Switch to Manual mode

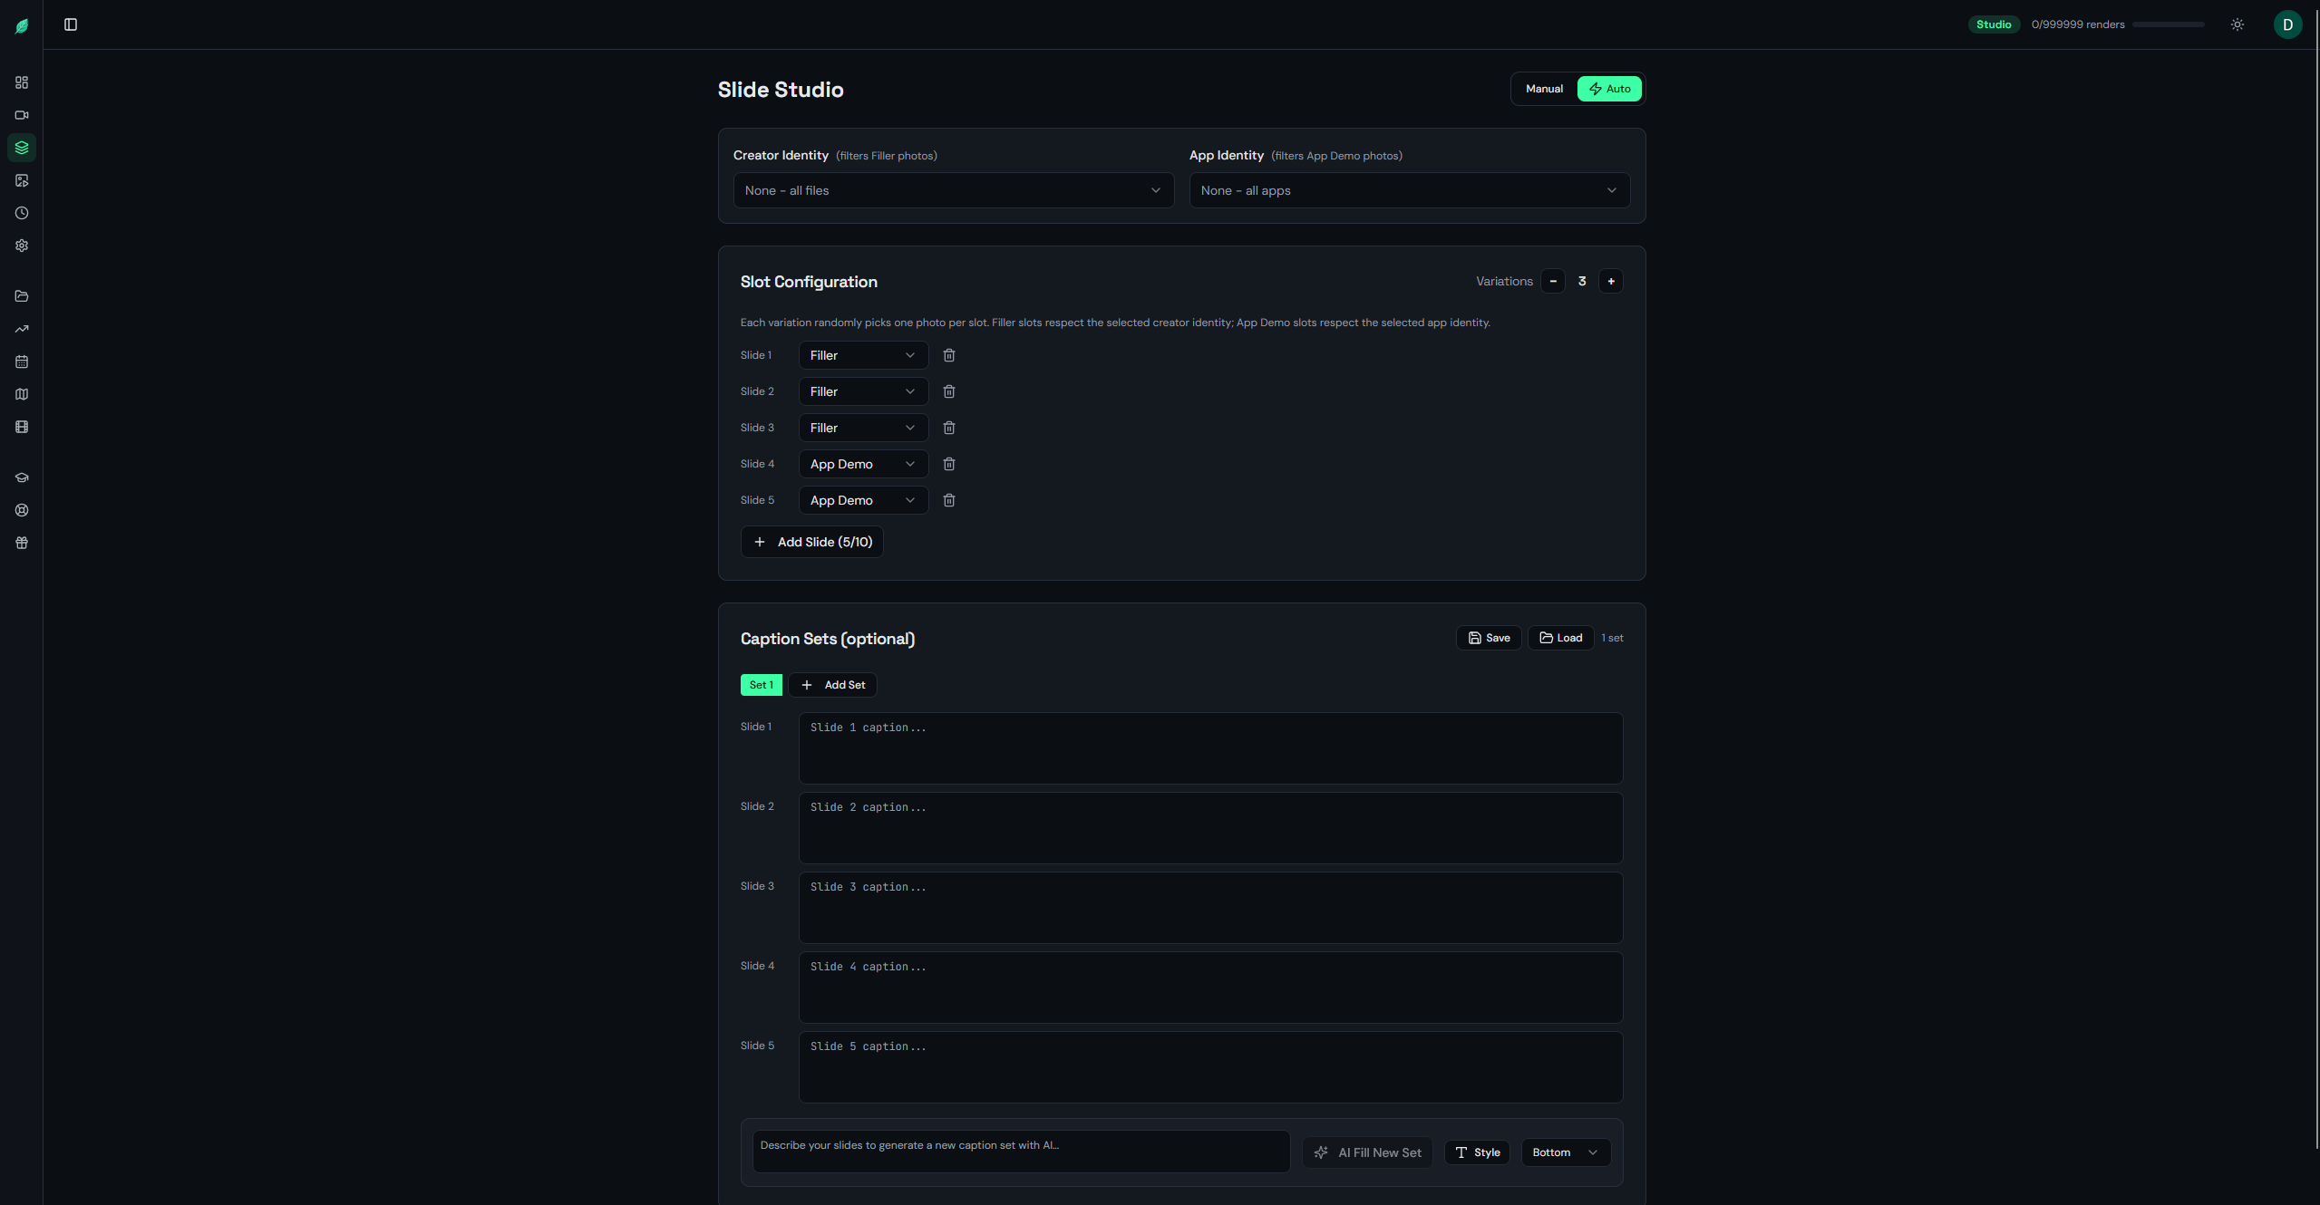(1543, 89)
